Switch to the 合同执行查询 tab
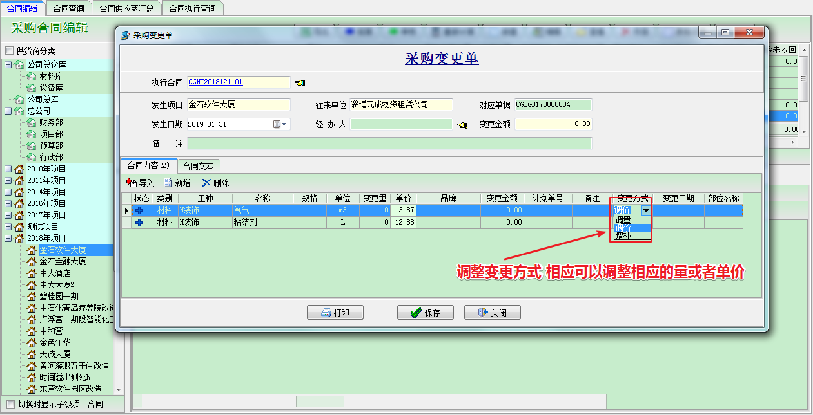Screen dimensions: 813x415 pos(192,8)
